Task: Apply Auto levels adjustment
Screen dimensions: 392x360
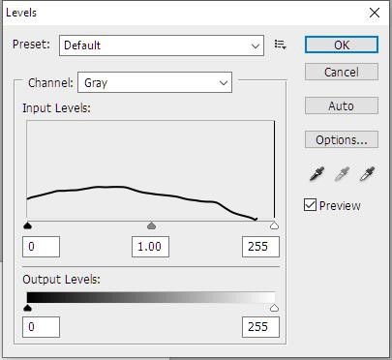Action: pos(342,105)
